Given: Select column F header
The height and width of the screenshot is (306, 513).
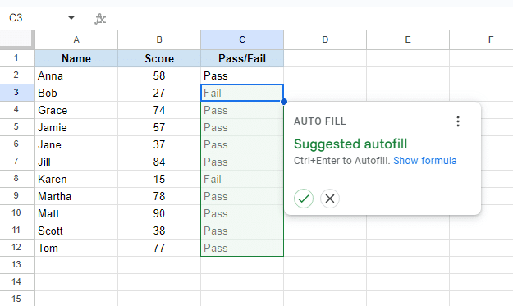Looking at the screenshot, I should point(481,39).
